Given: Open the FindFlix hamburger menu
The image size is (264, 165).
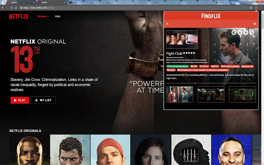Looking at the screenshot, I should pyautogui.click(x=167, y=24).
